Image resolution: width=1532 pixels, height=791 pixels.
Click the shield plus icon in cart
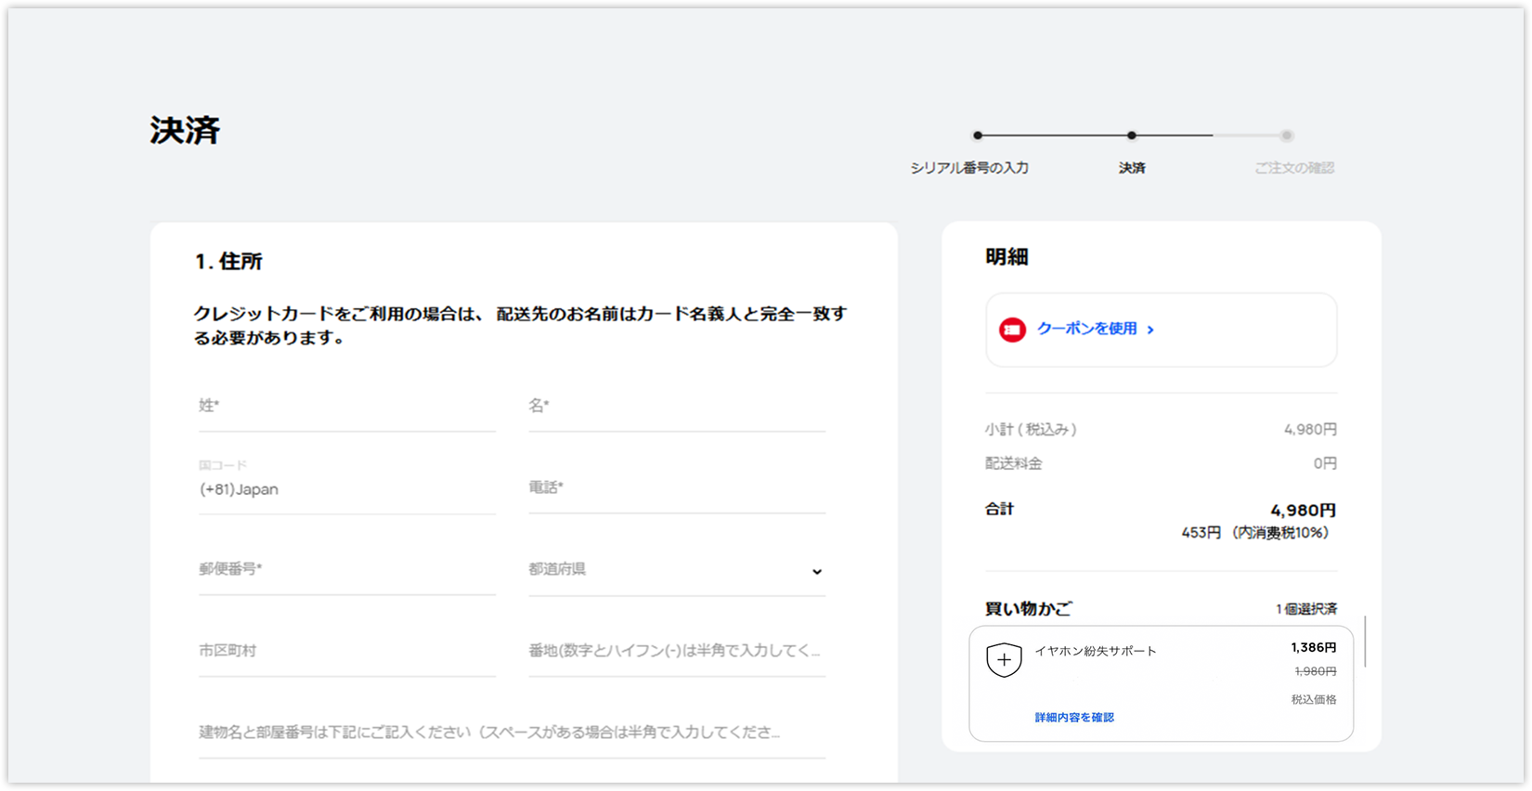[1004, 660]
